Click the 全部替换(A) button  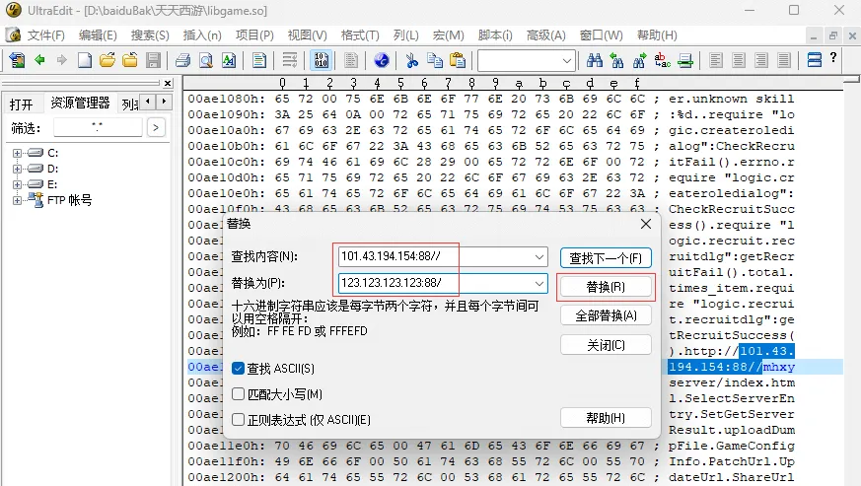pyautogui.click(x=606, y=315)
